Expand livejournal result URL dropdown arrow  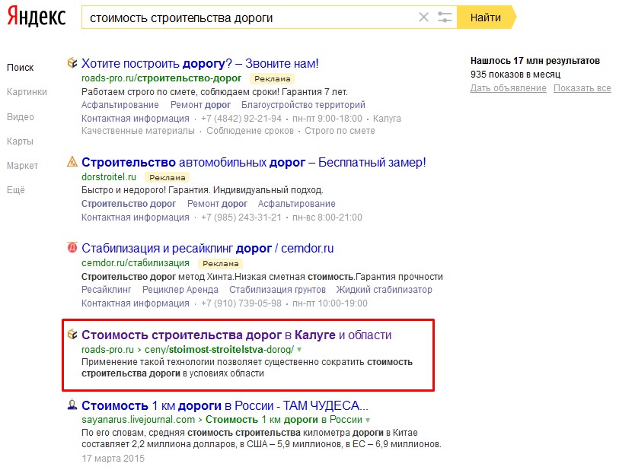point(368,420)
